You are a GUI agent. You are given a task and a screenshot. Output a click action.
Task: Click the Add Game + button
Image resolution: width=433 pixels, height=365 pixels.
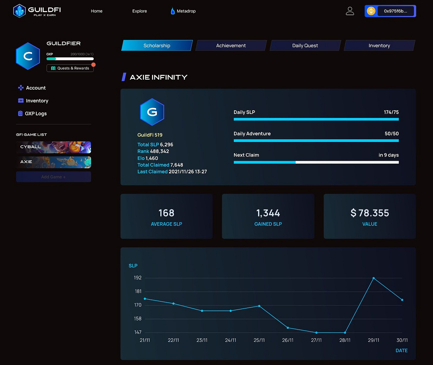(x=54, y=177)
